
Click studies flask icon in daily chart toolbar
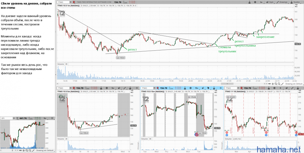298,88
